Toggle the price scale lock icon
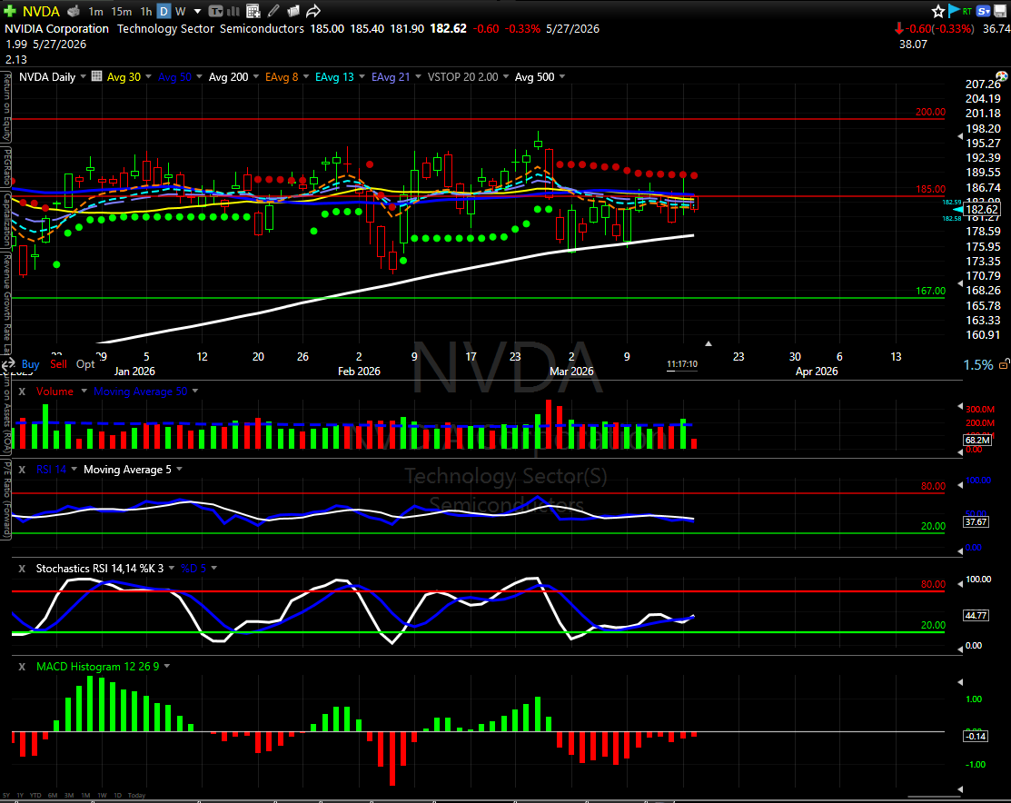Screen dimensions: 1011x803 [x=1004, y=364]
